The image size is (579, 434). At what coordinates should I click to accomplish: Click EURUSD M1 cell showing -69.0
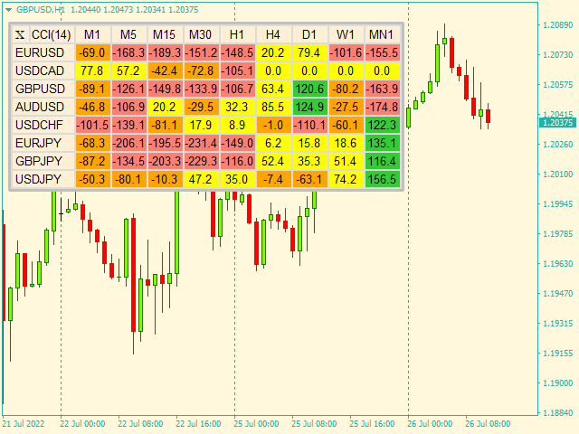coord(92,52)
